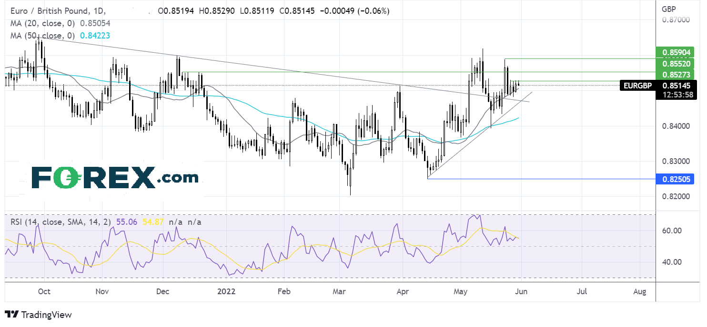Click the green 0.85904 price label

[675, 53]
